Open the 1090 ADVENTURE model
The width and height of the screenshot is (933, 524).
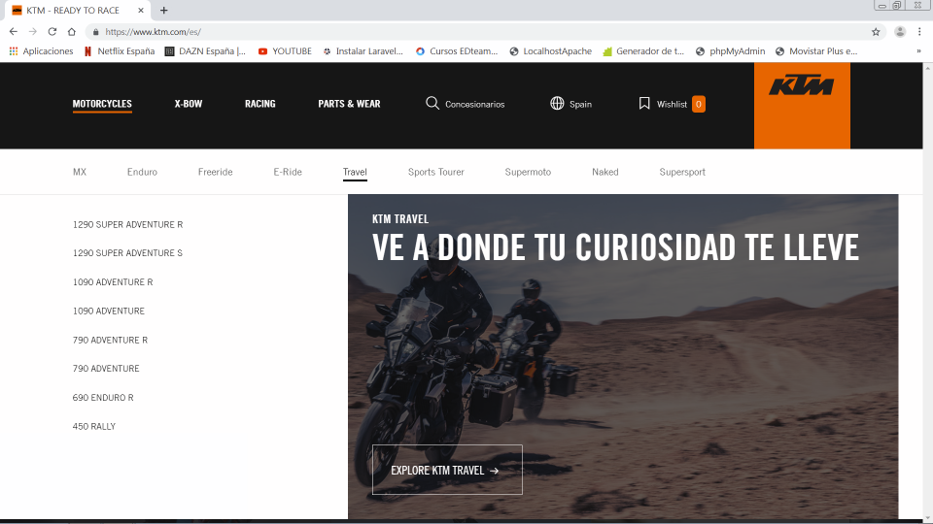click(x=108, y=311)
